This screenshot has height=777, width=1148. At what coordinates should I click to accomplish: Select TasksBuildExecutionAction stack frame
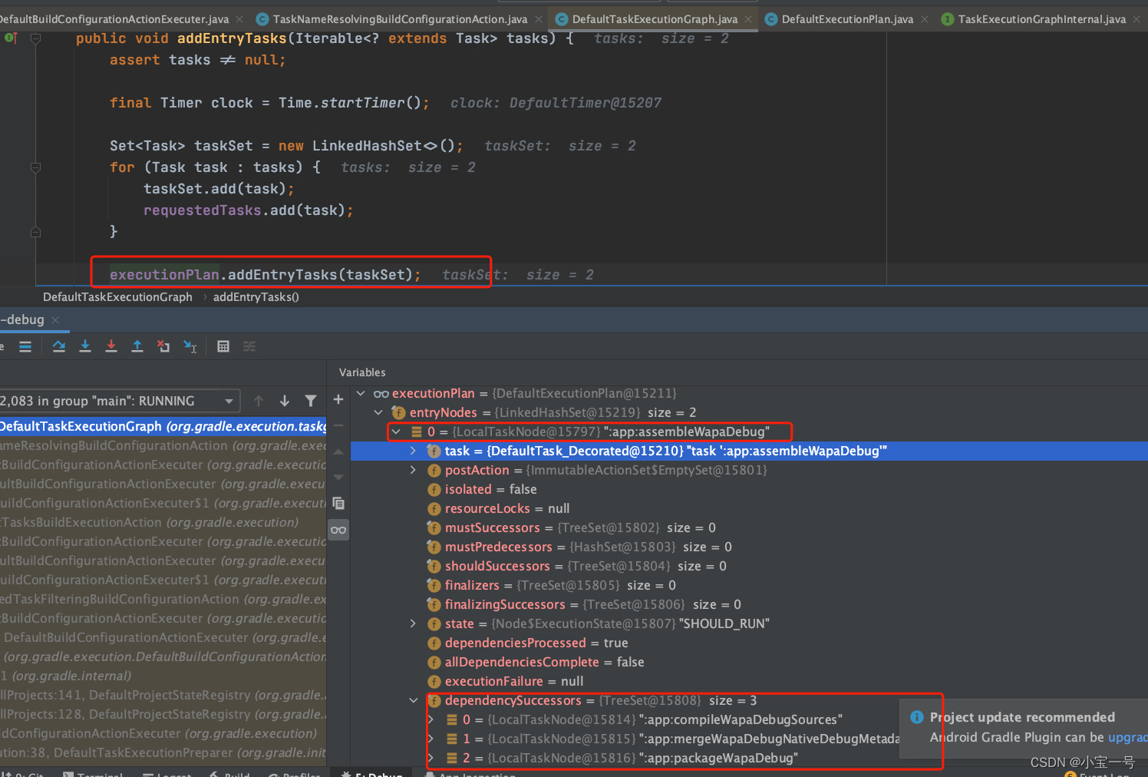(x=163, y=522)
